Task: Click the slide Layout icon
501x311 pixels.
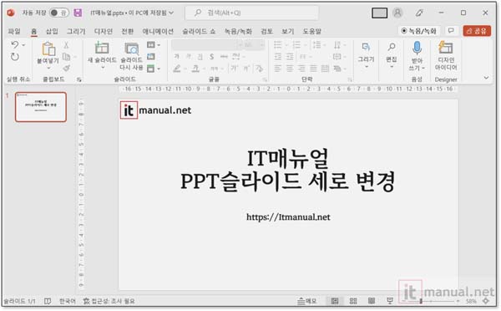Action: click(x=151, y=45)
